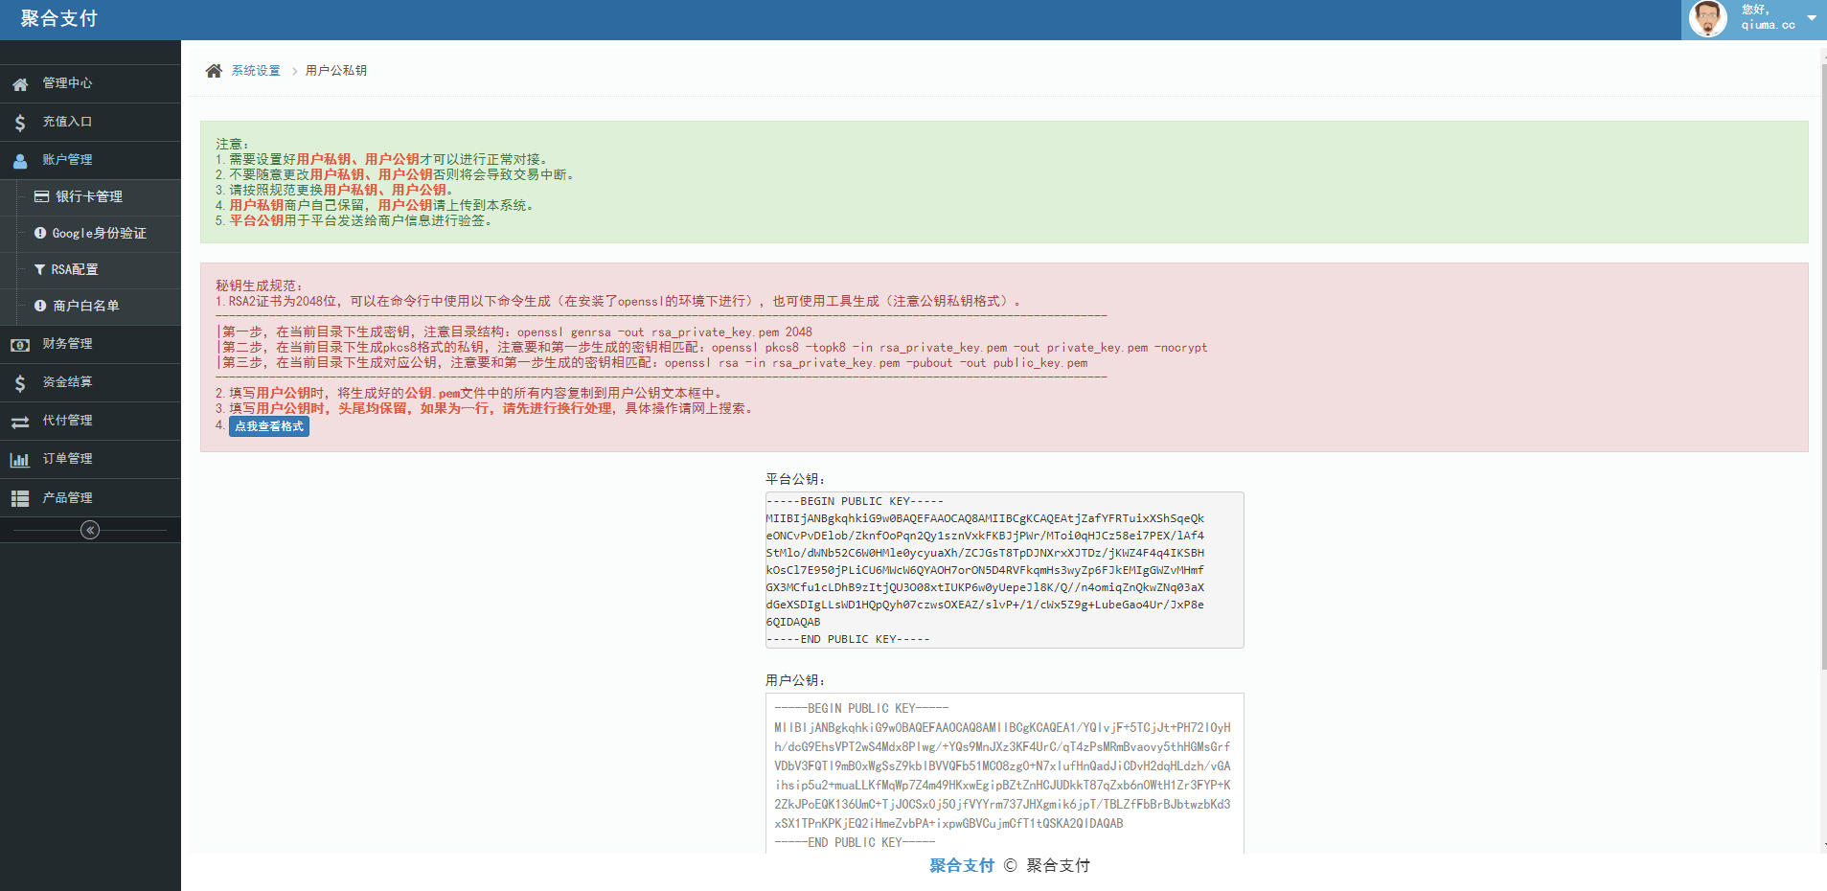The width and height of the screenshot is (1827, 891).
Task: Click the user icon beside 账户管理
Action: 20,161
